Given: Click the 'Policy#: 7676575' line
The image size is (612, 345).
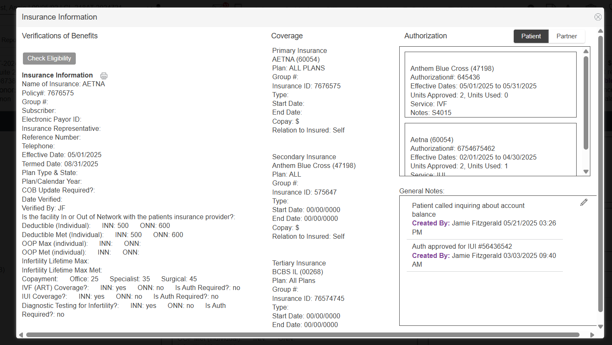Looking at the screenshot, I should click(48, 93).
